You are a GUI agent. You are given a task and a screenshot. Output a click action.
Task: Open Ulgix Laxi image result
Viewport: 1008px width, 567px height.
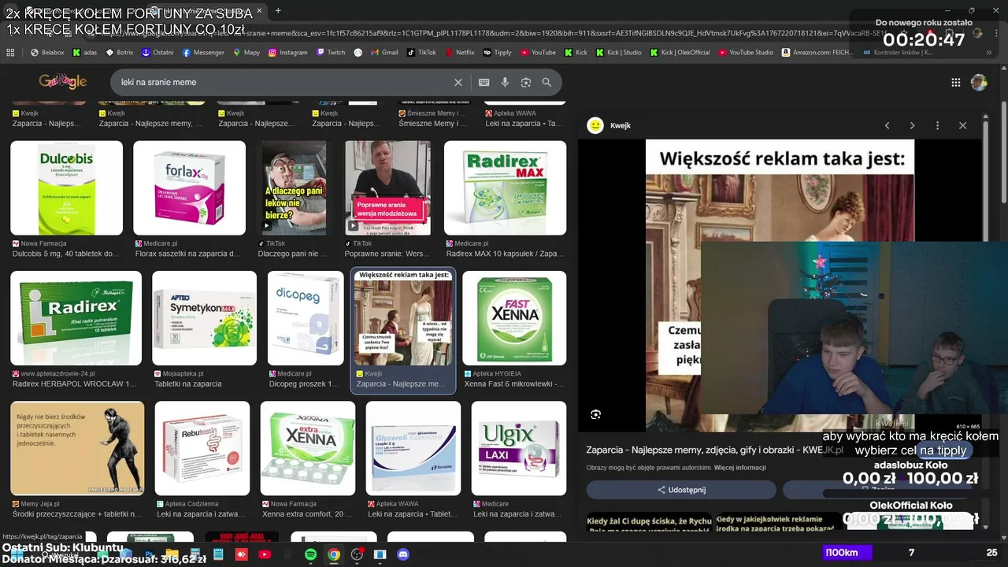click(x=518, y=448)
